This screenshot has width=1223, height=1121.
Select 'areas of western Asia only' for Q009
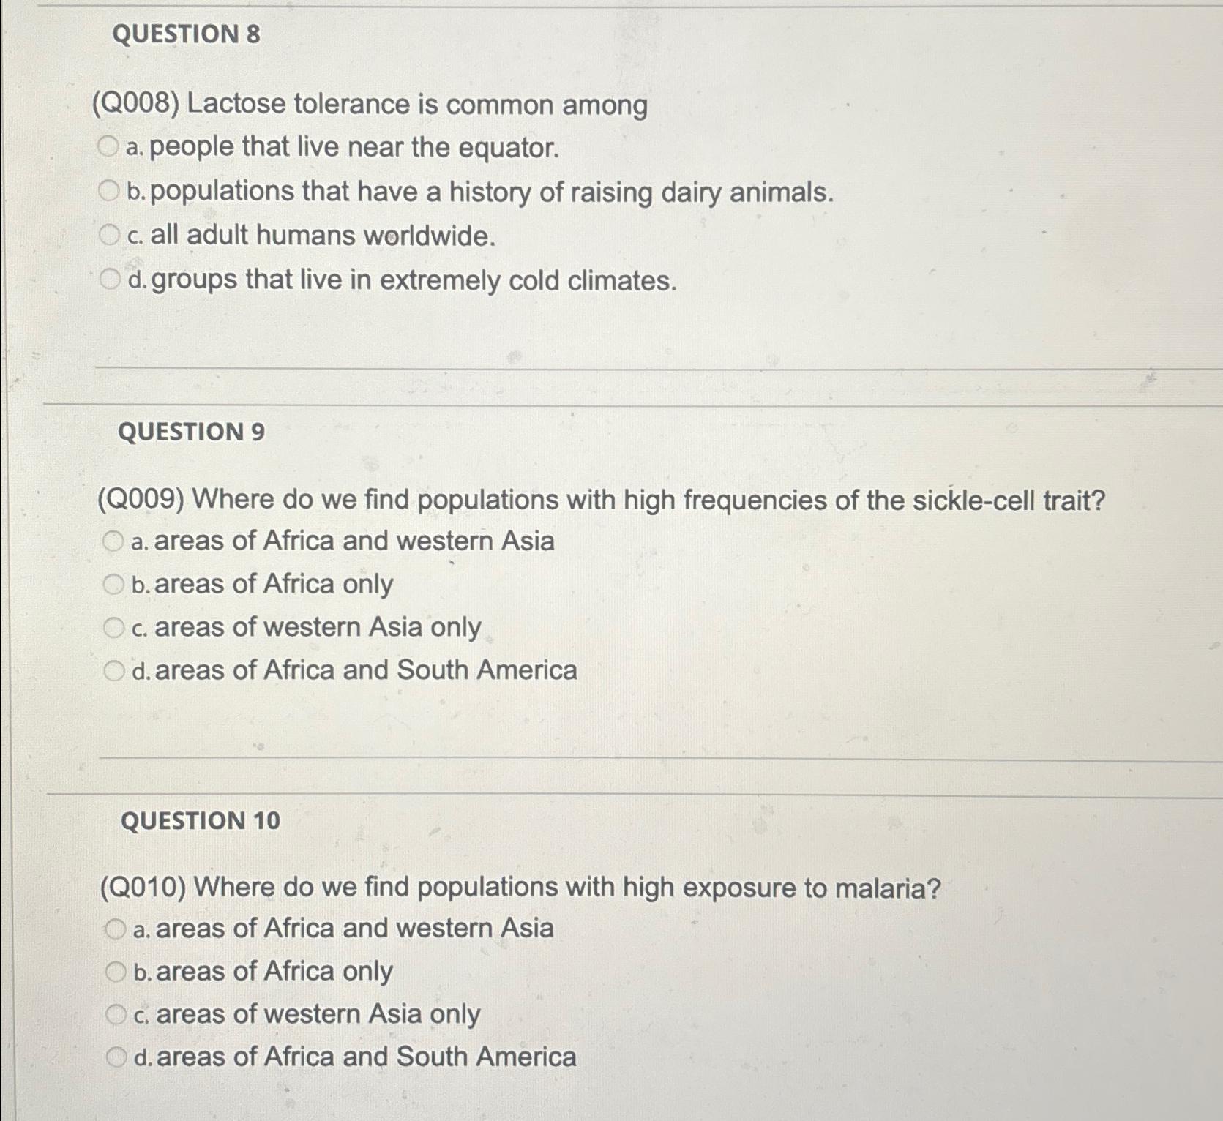113,626
